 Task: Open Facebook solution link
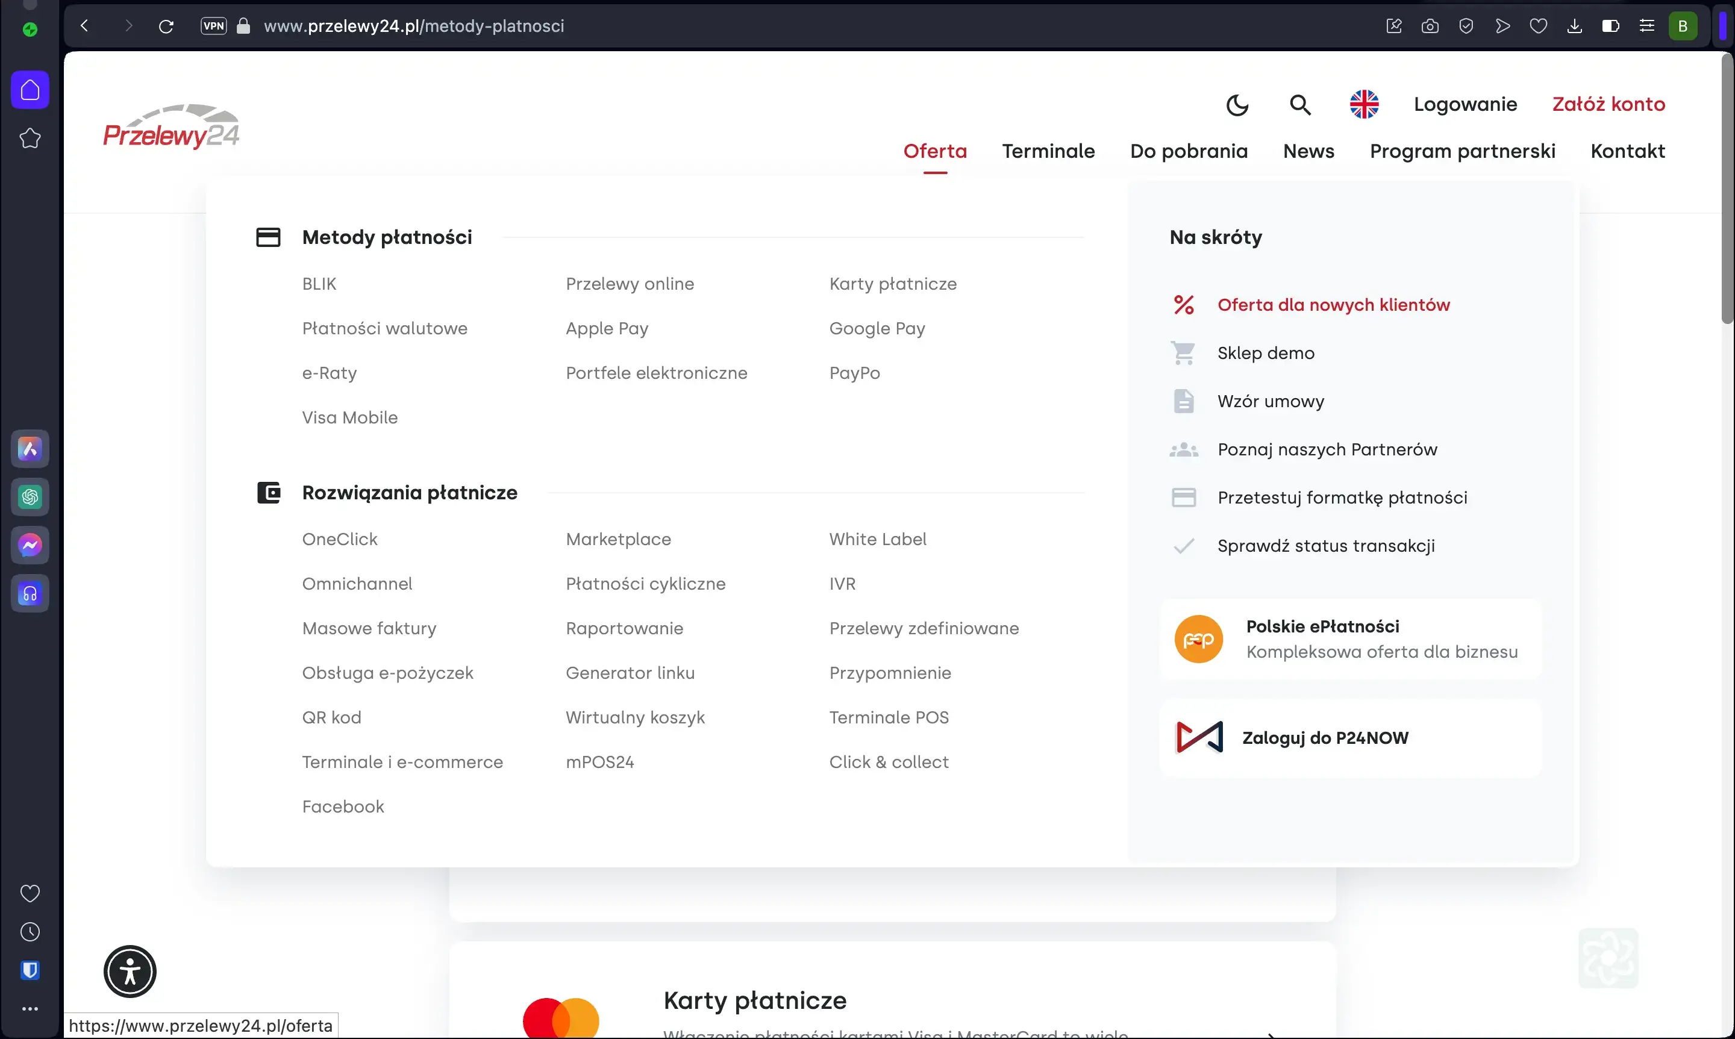343,807
